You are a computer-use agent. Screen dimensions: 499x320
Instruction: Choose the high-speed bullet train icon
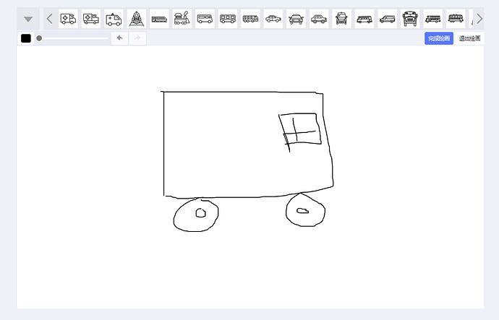pos(160,19)
